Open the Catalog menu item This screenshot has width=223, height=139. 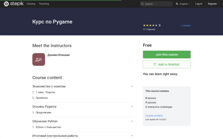(x=31, y=4)
